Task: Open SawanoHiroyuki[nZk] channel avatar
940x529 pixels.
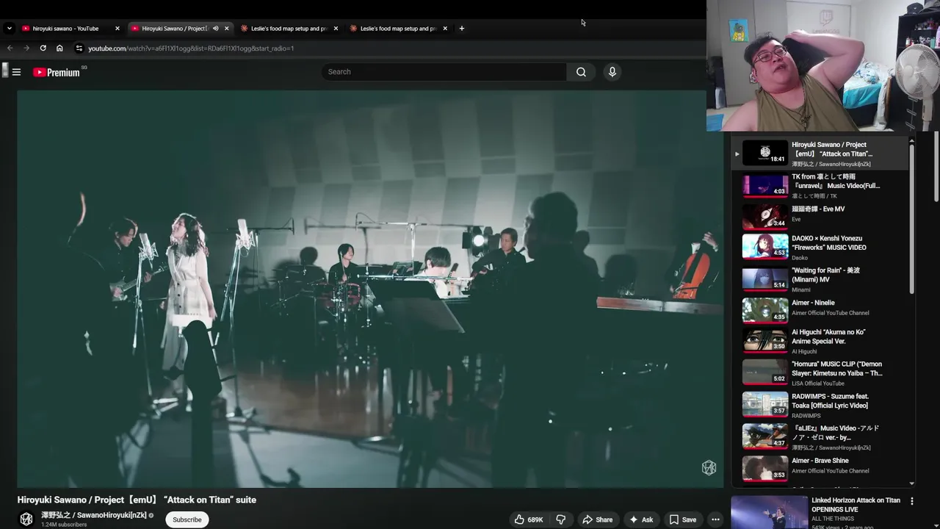Action: (26, 519)
